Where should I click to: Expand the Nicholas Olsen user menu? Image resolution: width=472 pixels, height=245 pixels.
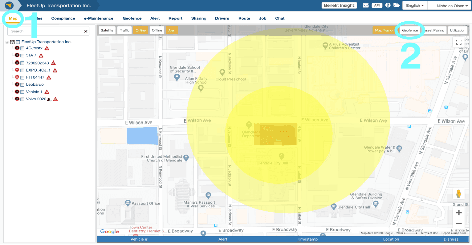(x=448, y=5)
